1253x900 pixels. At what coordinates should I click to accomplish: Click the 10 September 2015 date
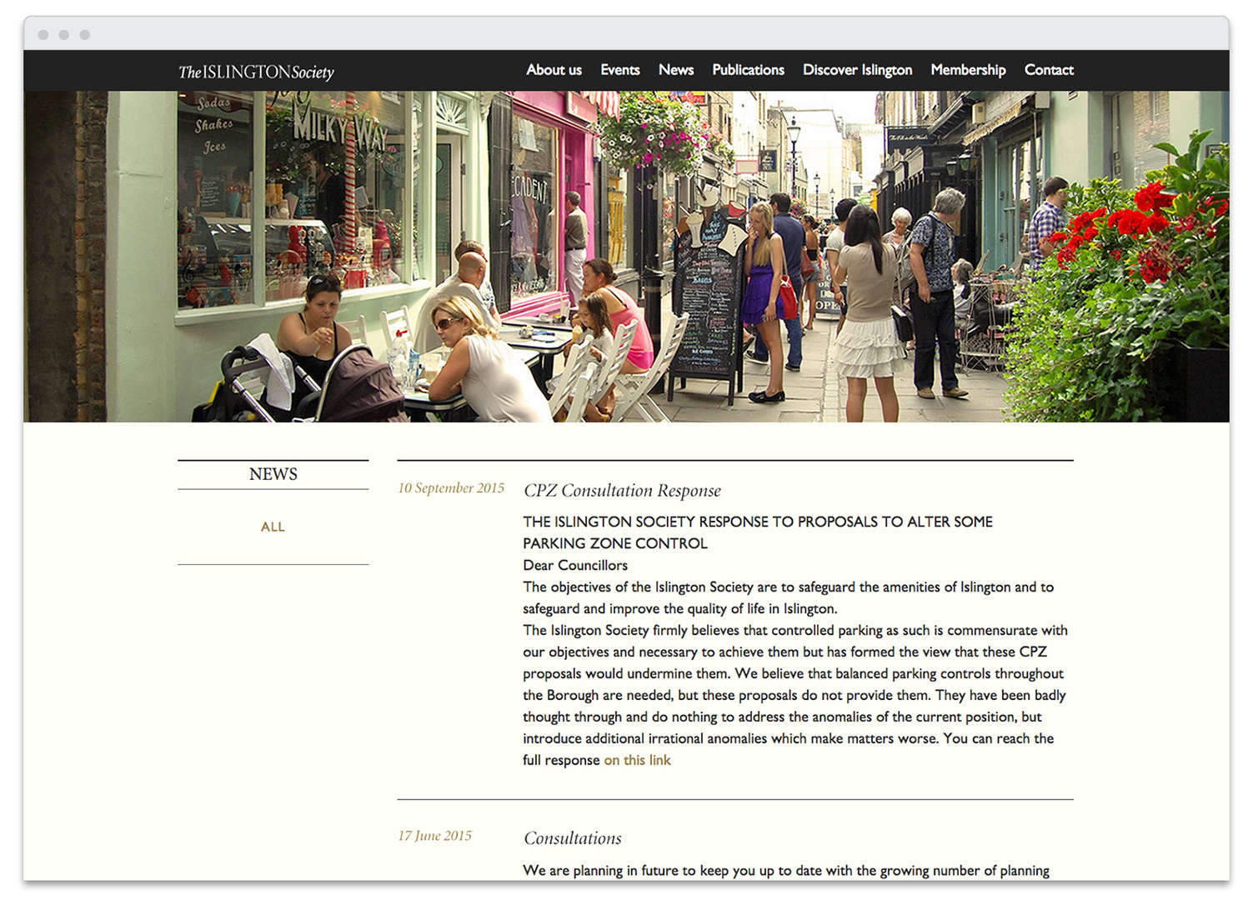click(451, 488)
